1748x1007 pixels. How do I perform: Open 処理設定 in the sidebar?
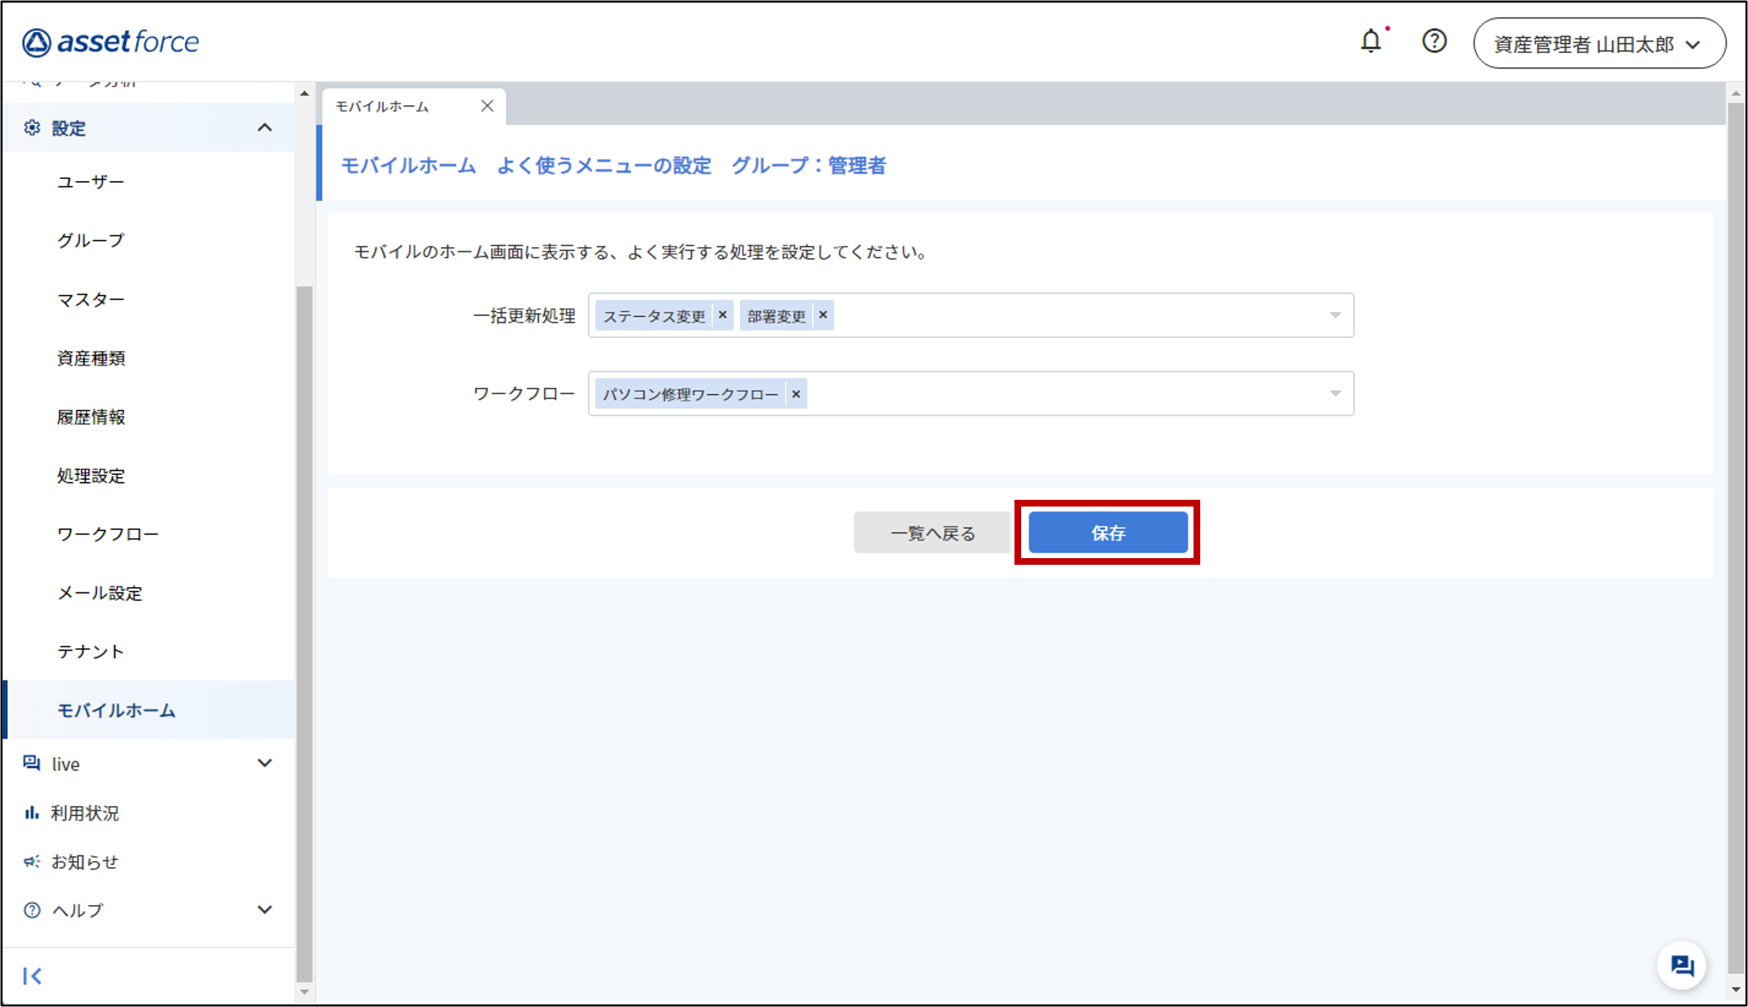tap(91, 476)
